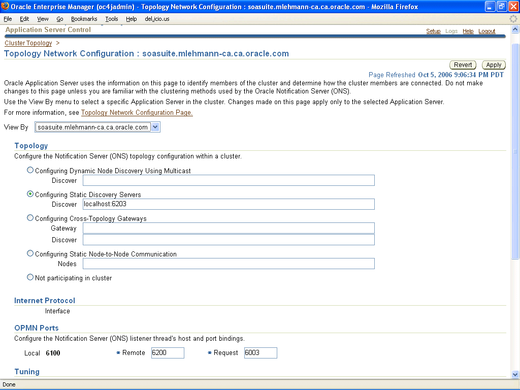Close the Firefox window
The height and width of the screenshot is (390, 520).
[x=513, y=6]
